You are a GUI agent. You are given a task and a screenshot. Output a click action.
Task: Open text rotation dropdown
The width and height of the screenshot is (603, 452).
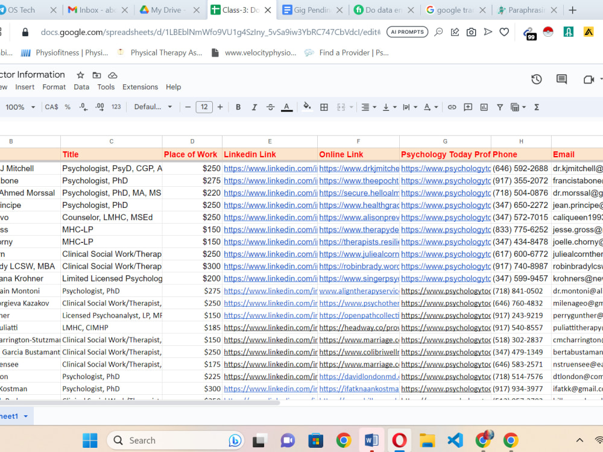431,107
